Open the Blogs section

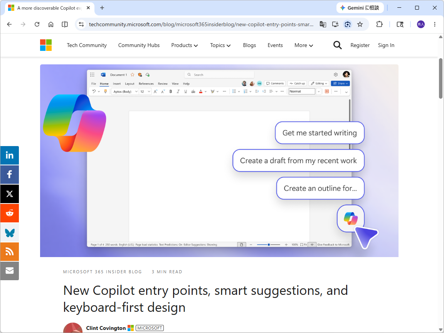point(249,45)
